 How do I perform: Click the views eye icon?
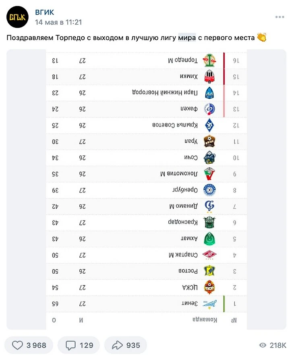click(x=263, y=346)
